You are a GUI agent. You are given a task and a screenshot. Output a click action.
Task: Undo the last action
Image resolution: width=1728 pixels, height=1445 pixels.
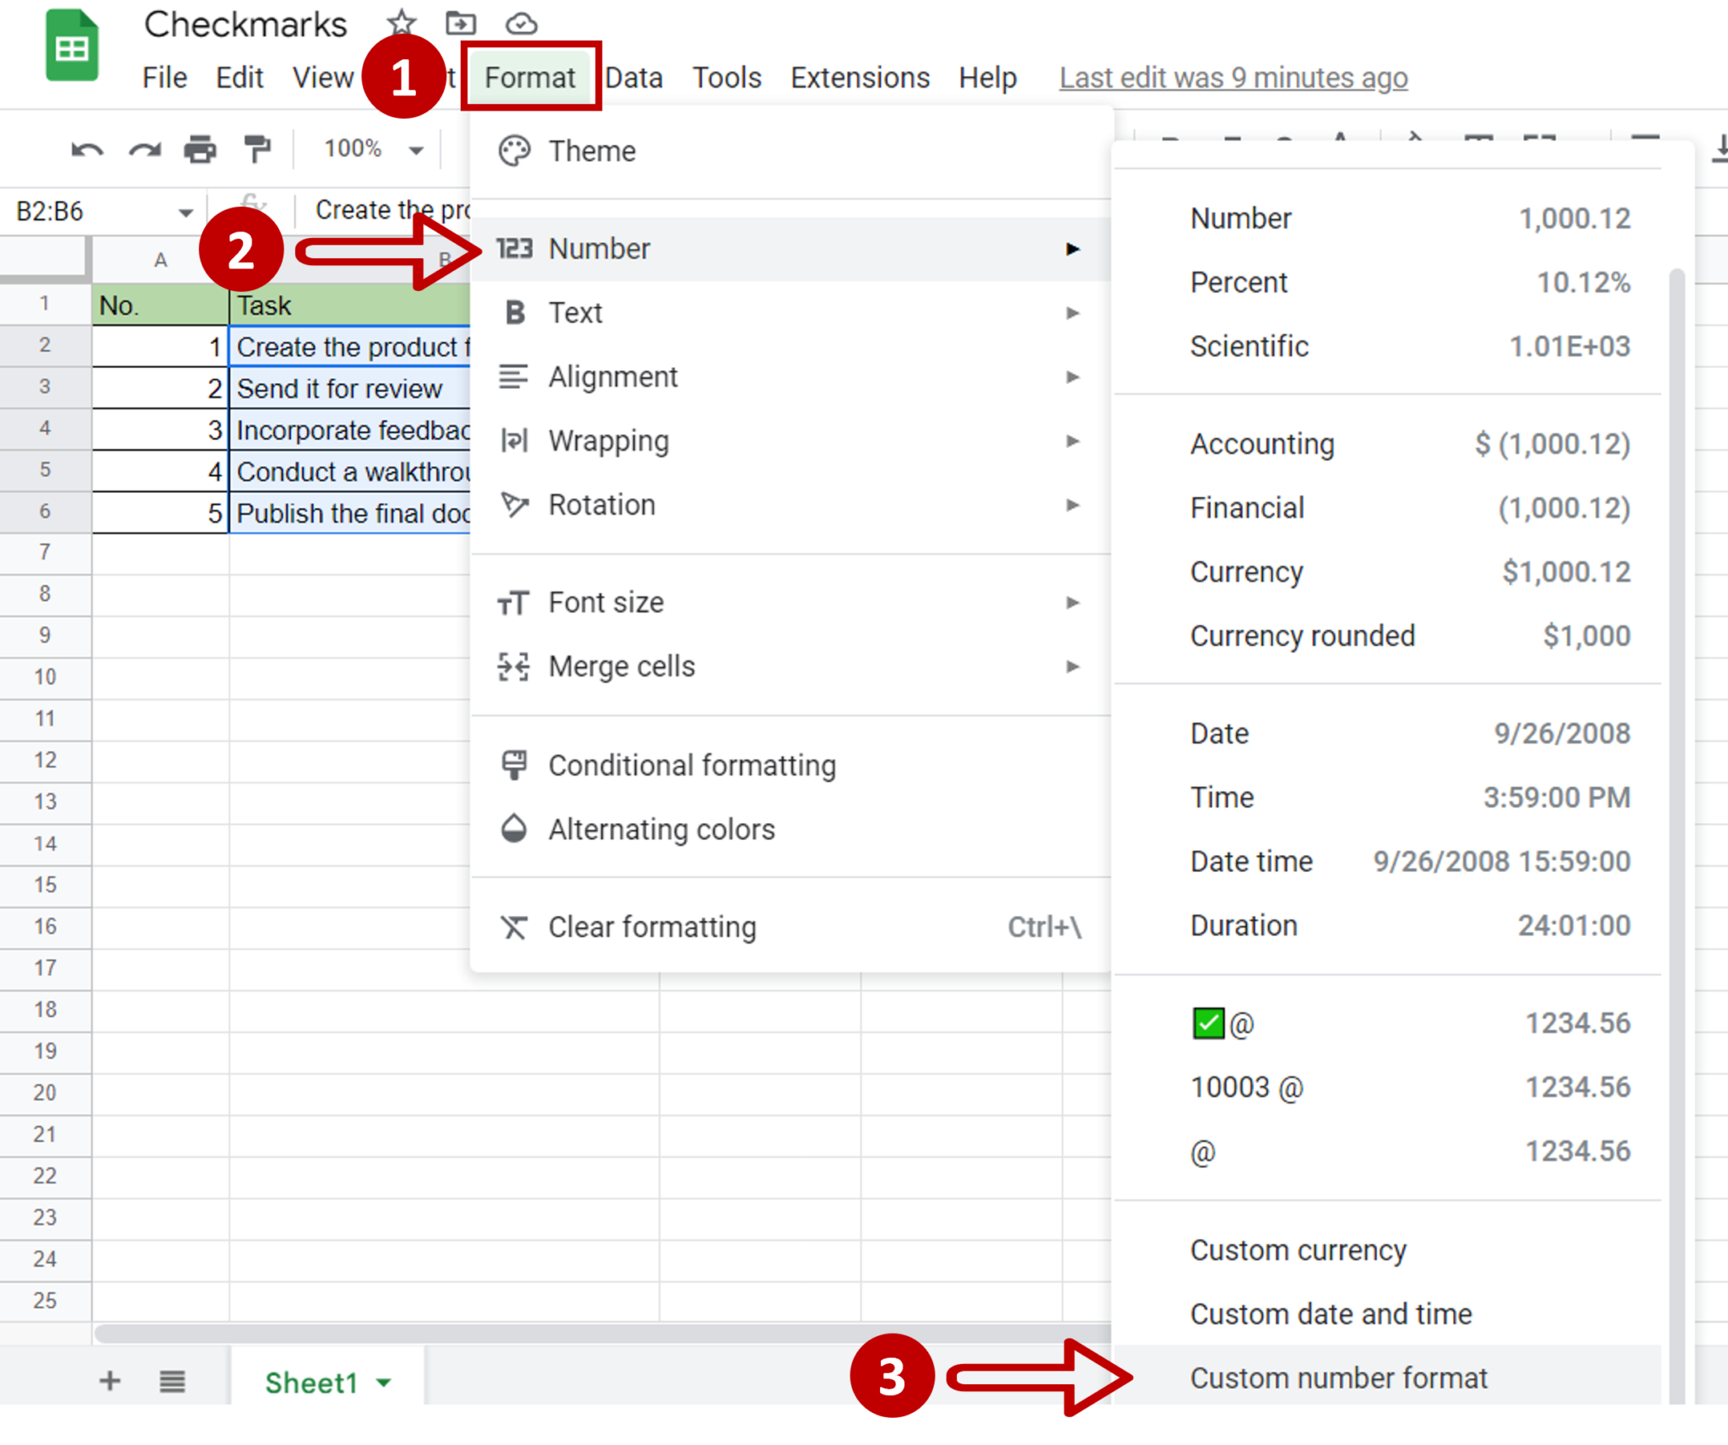point(87,149)
